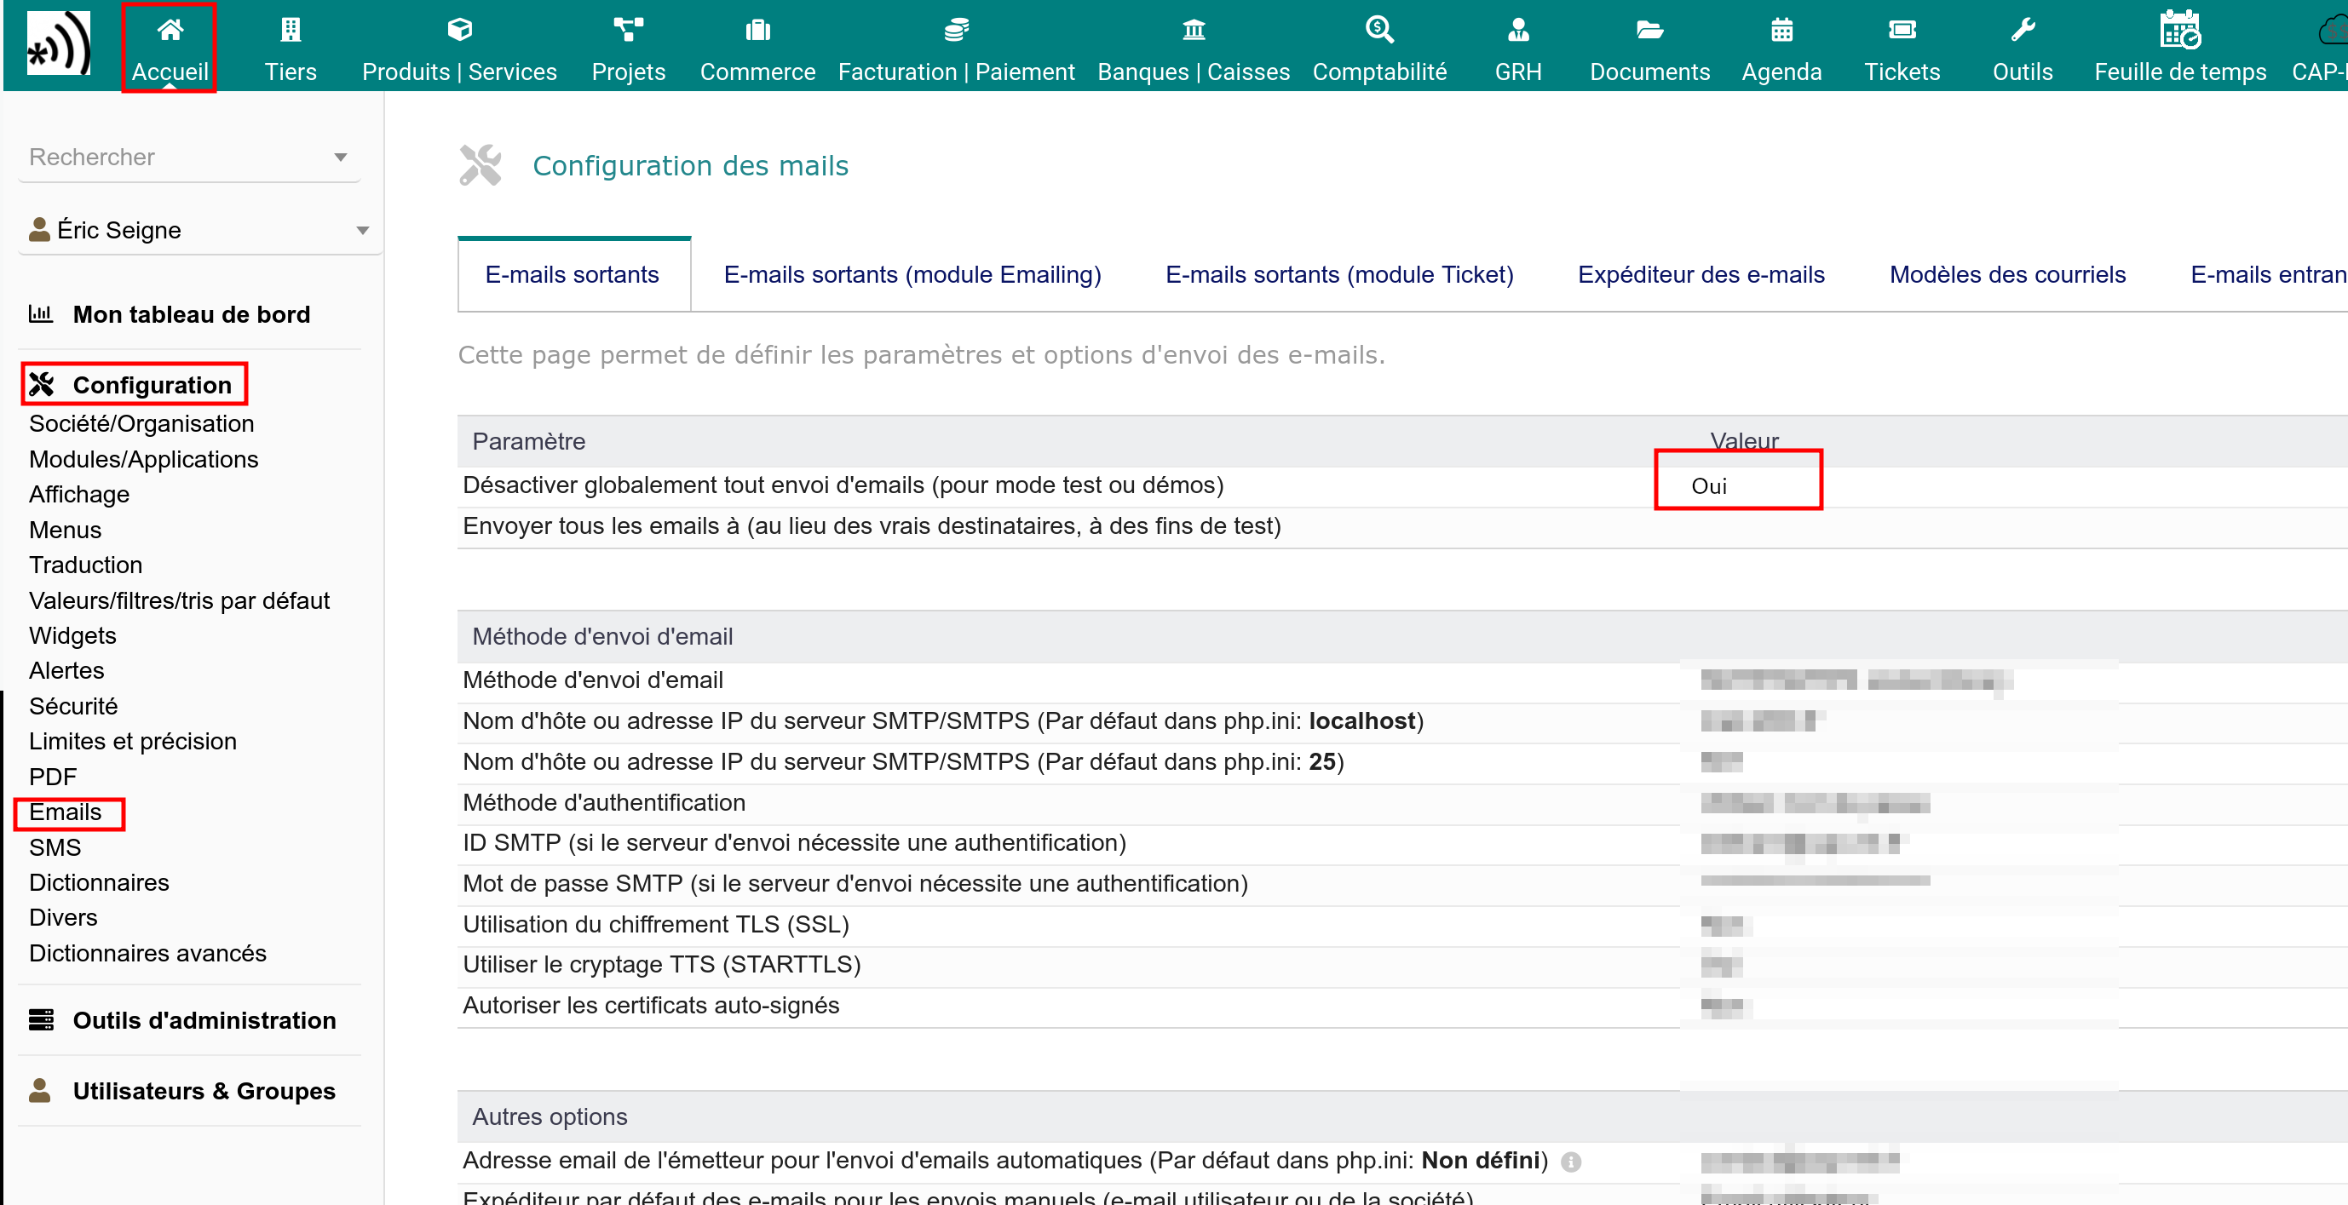Open the Projets network icon
The height and width of the screenshot is (1205, 2348).
coord(628,30)
